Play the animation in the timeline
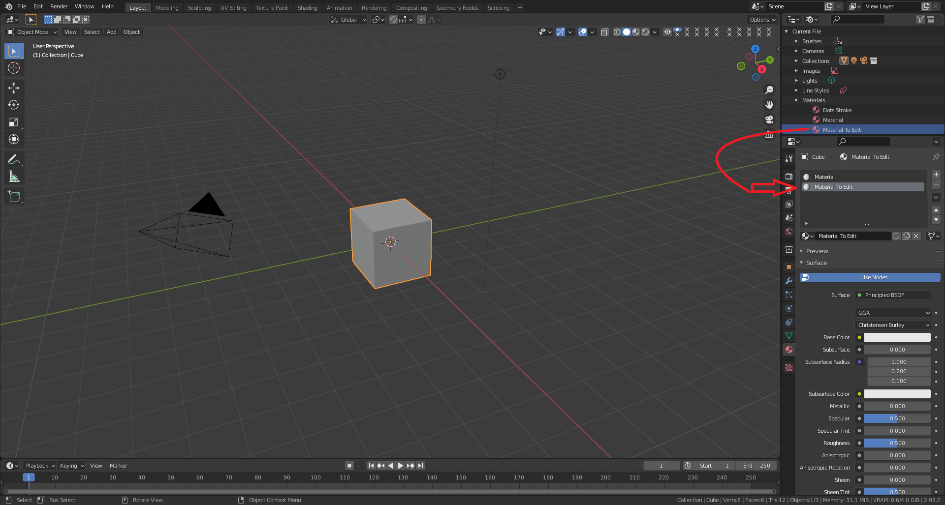 (x=401, y=466)
